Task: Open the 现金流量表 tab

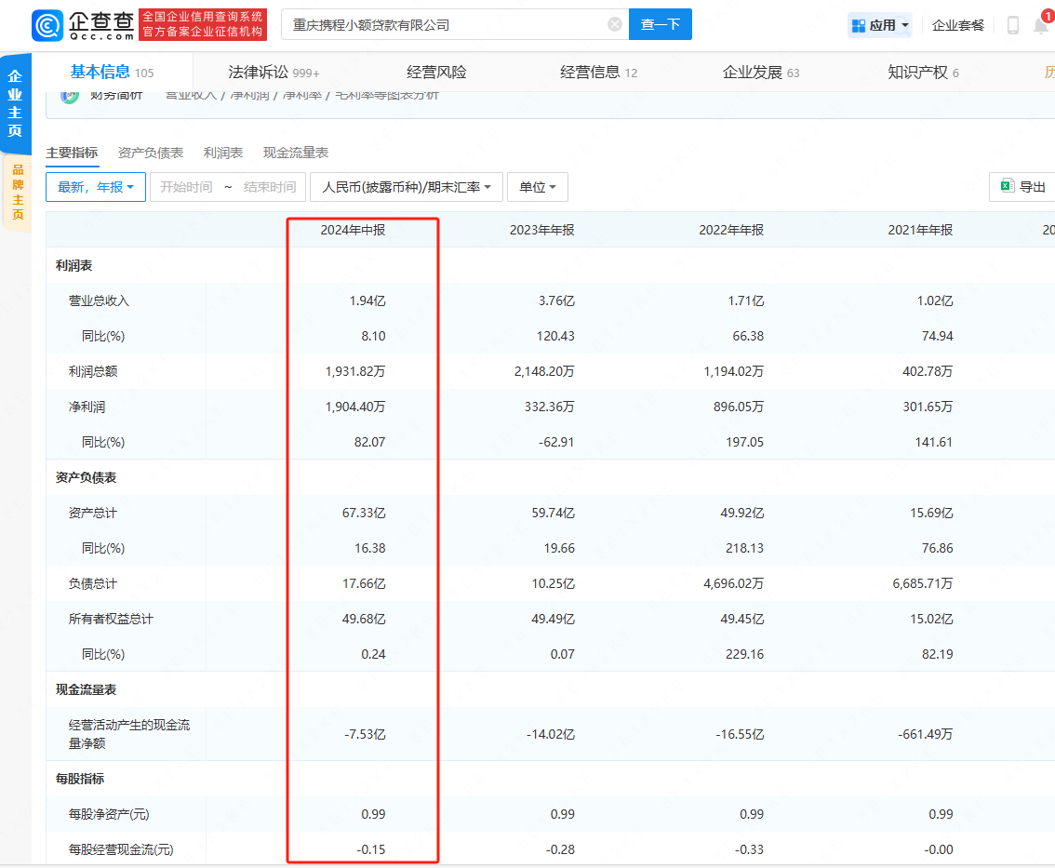Action: point(296,153)
